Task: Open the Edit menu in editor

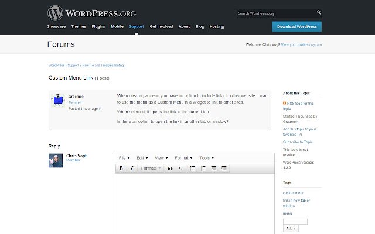Action: click(x=142, y=158)
